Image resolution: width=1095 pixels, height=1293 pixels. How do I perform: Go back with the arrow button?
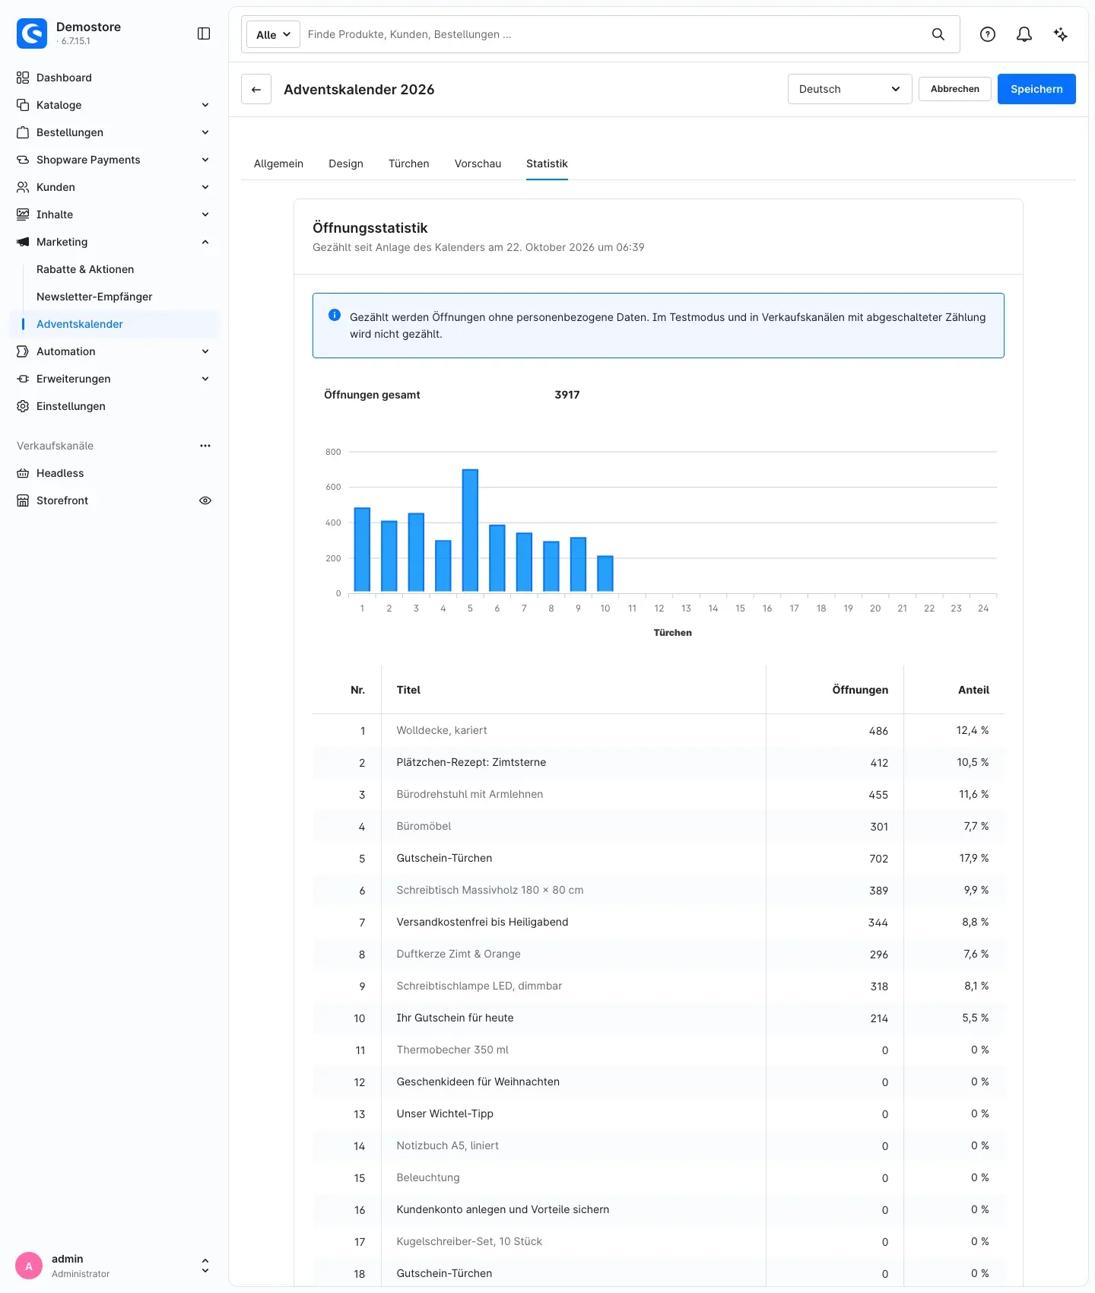256,89
